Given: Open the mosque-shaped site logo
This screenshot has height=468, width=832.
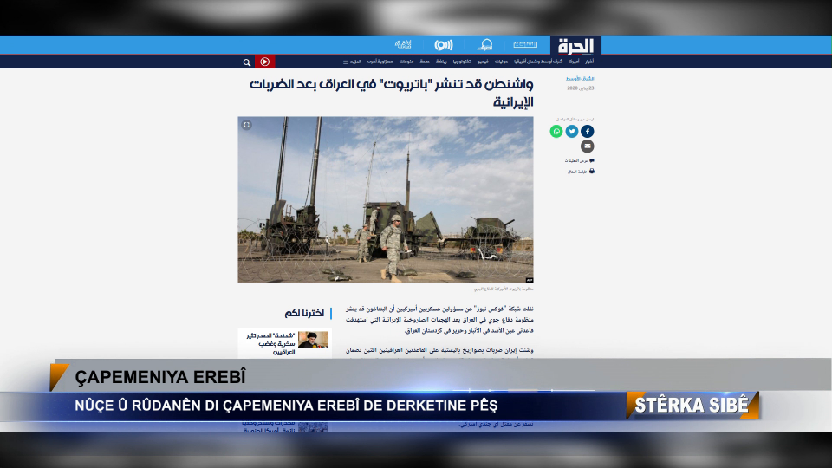Looking at the screenshot, I should pyautogui.click(x=484, y=45).
